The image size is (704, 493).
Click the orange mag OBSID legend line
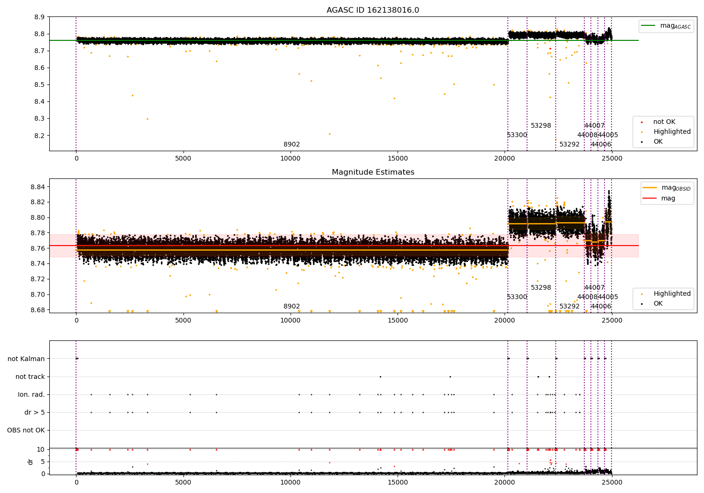tap(650, 188)
